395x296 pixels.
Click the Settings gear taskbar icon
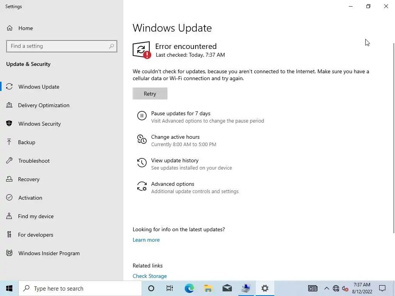(265, 288)
